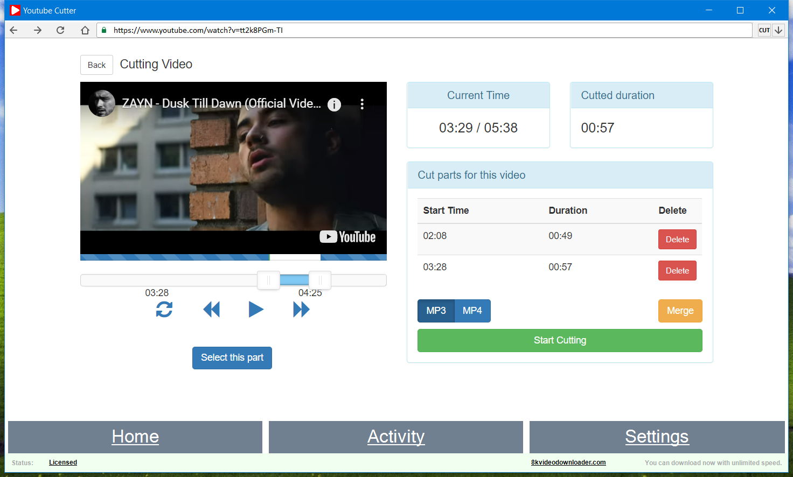Click the 03:28 label under the slider

(x=157, y=293)
